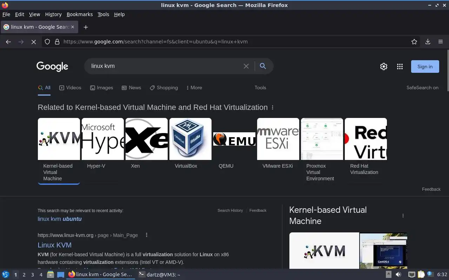Viewport: 449px width, 280px height.
Task: Open the clipboard manager tray icon
Action: coord(421,275)
